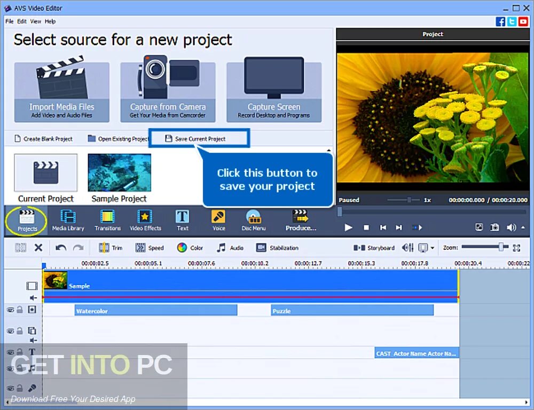Take a snapshot of the preview
The height and width of the screenshot is (410, 534).
(494, 227)
